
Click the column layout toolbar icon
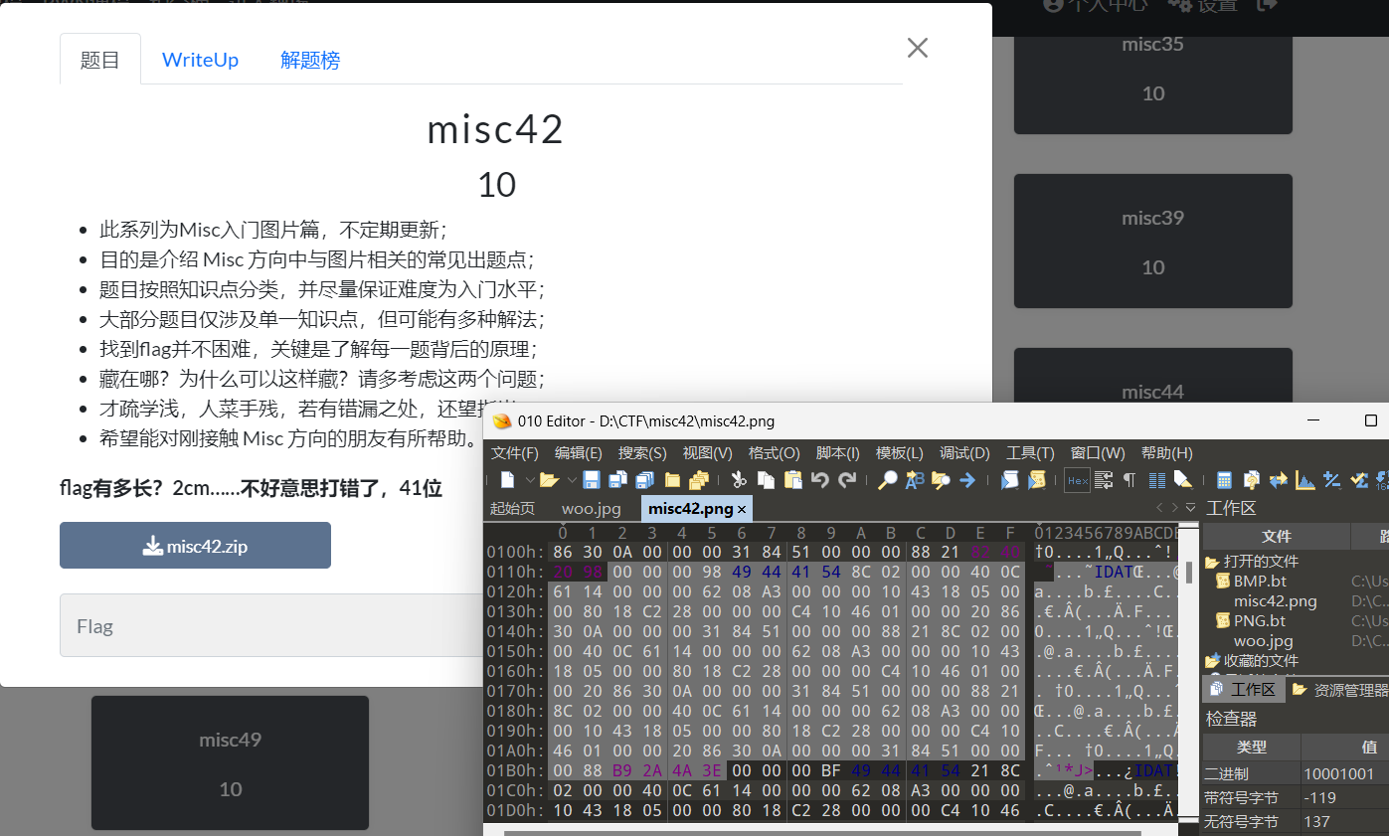(1157, 480)
